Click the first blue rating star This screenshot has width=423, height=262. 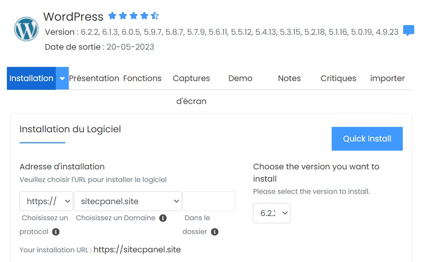click(x=112, y=15)
